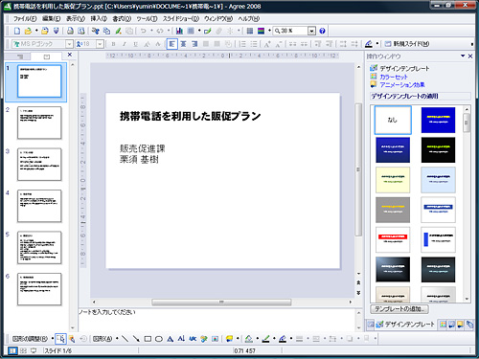Center align the text
Screen dimensions: 479x359
pyautogui.click(x=183, y=44)
